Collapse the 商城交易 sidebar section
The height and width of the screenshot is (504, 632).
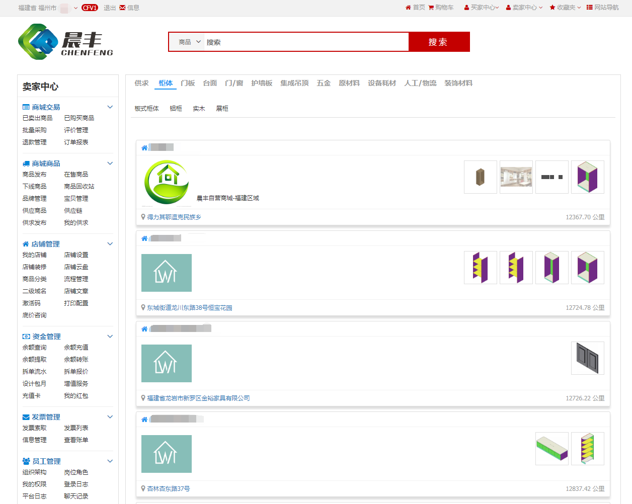pos(110,107)
